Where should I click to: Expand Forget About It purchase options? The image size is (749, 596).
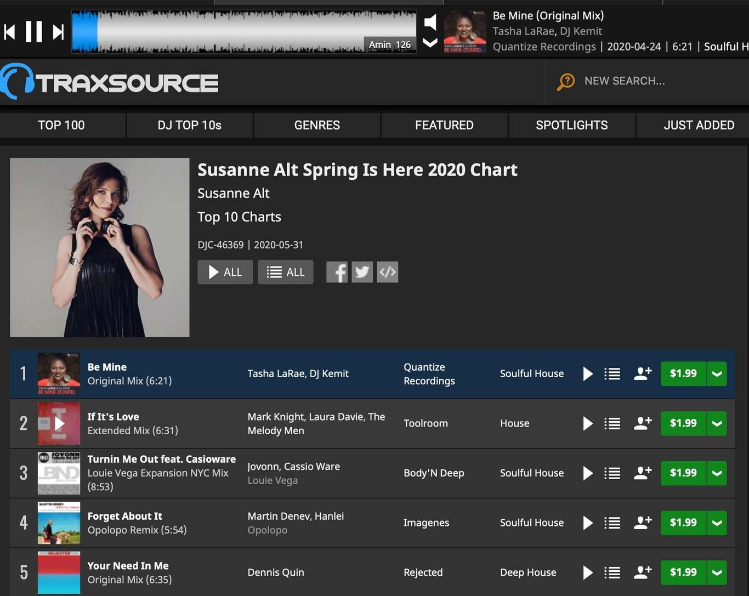click(x=717, y=523)
